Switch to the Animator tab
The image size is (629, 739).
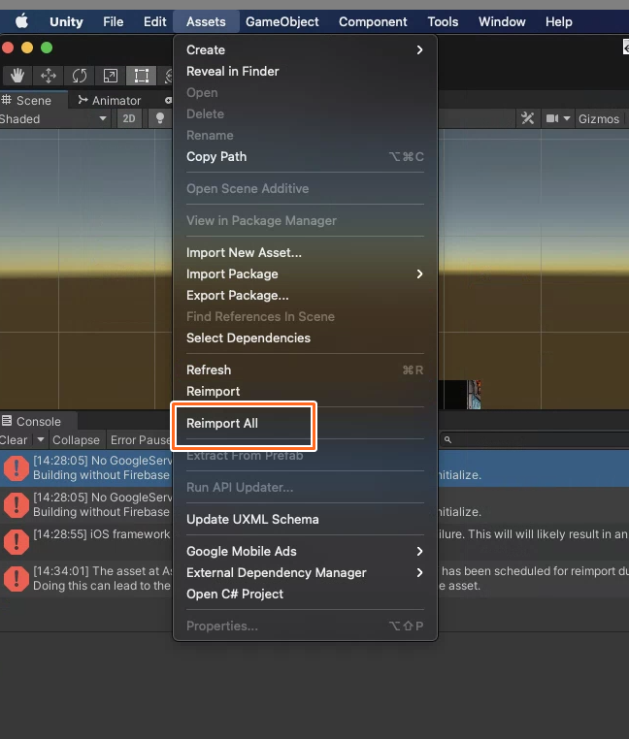(110, 101)
